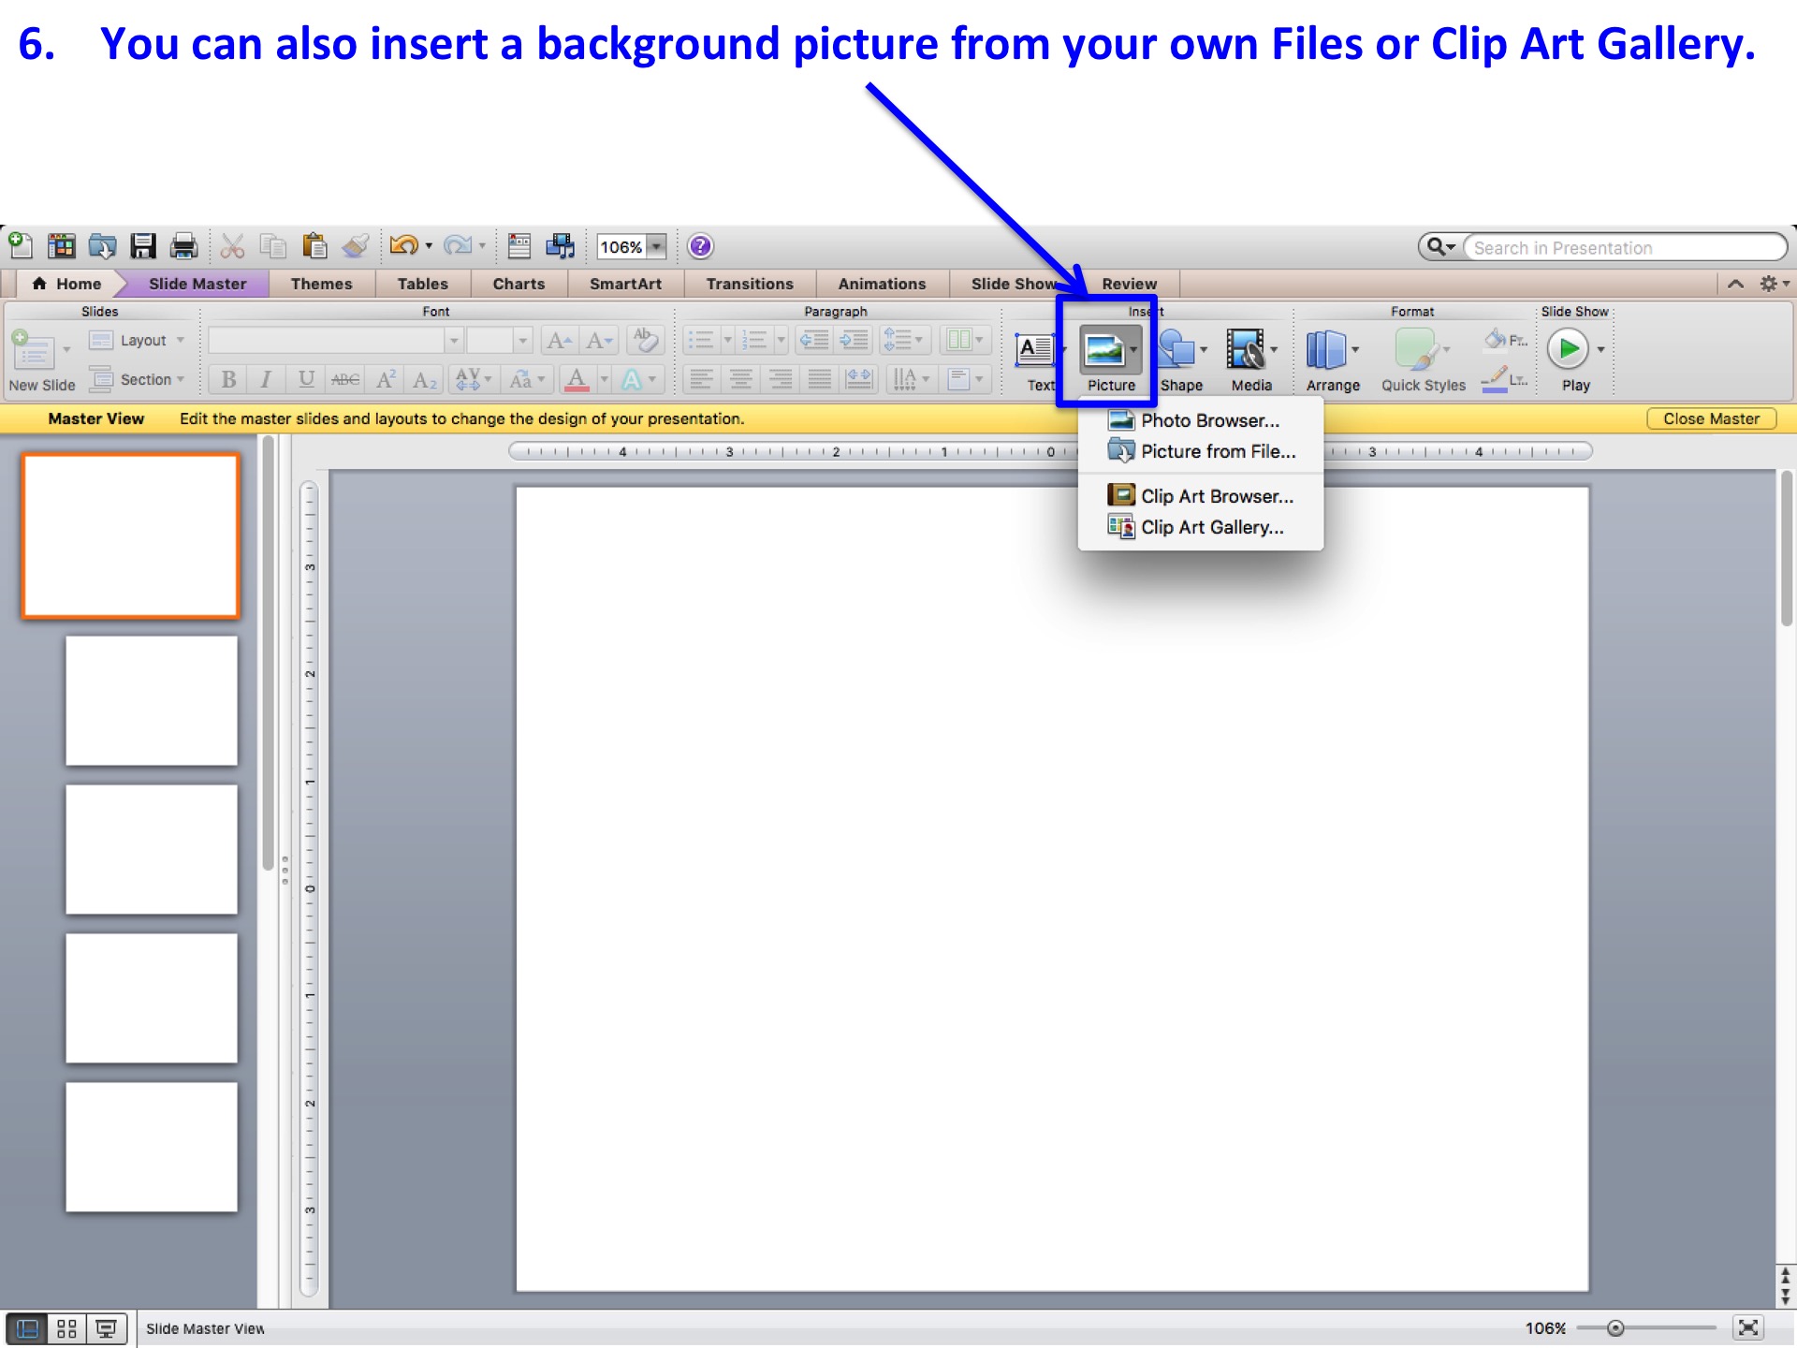1797x1348 pixels.
Task: Select the first master slide thumbnail
Action: 131,536
